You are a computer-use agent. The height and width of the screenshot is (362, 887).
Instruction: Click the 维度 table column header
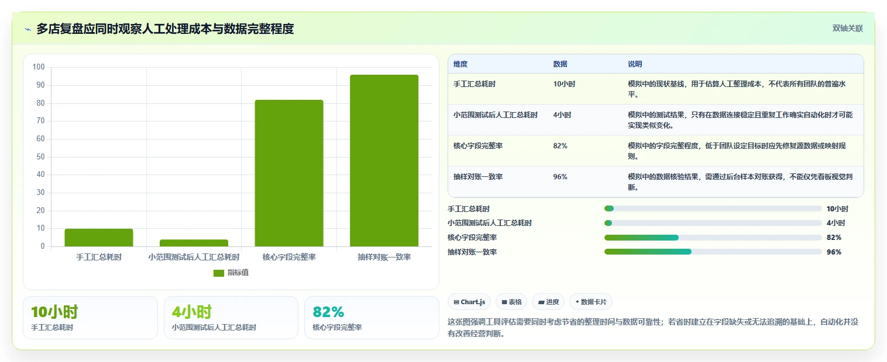pos(460,64)
